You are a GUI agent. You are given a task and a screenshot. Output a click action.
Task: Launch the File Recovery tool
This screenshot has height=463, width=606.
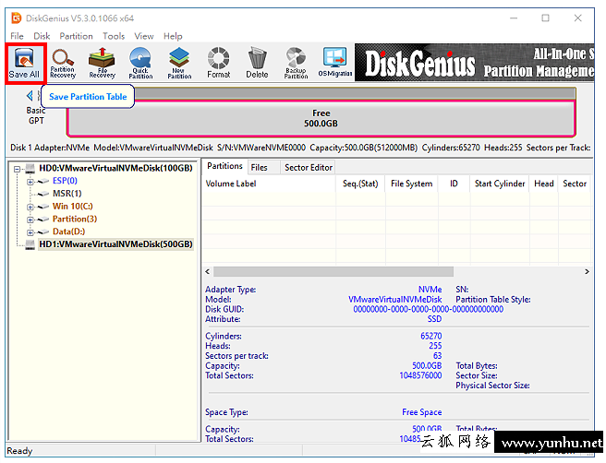pos(102,63)
